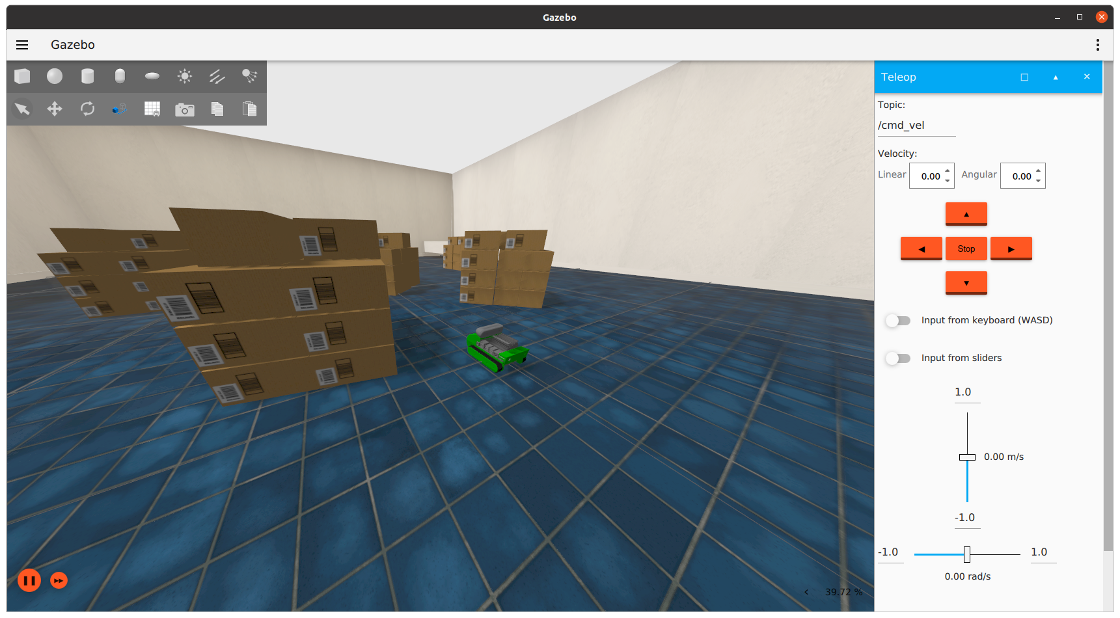Increase Angular velocity with up arrow

pyautogui.click(x=1039, y=171)
